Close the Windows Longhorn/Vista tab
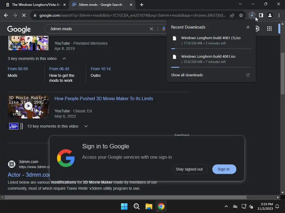The image size is (285, 213). tap(64, 5)
